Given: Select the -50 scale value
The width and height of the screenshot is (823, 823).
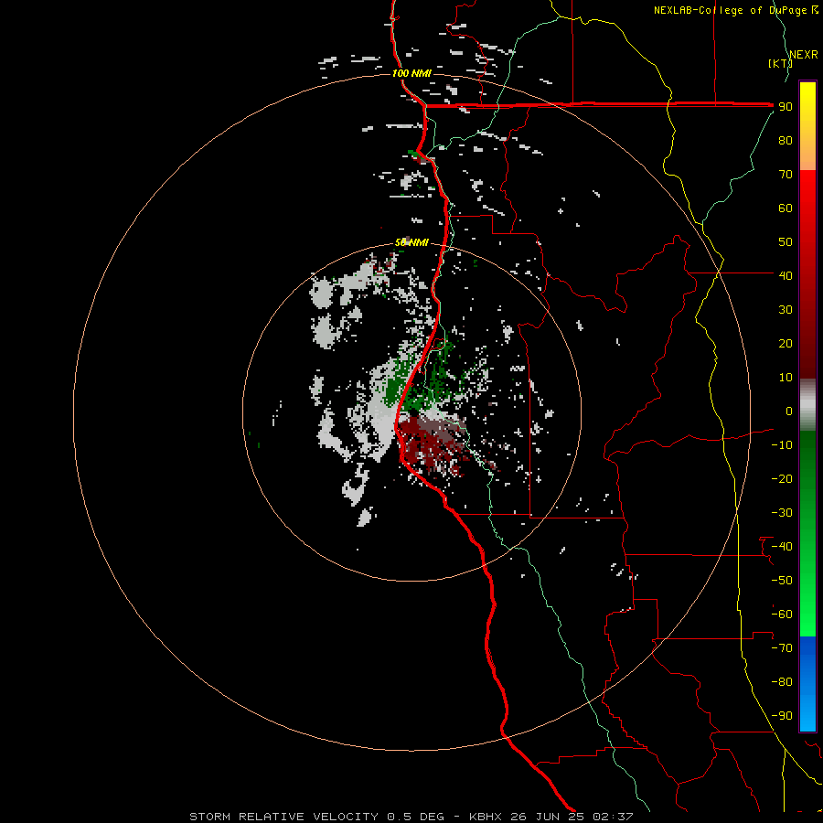Looking at the screenshot, I should (x=782, y=581).
